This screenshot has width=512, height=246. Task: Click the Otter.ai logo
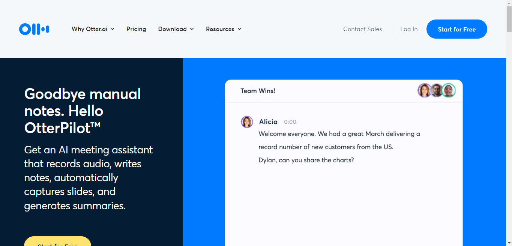click(x=34, y=29)
